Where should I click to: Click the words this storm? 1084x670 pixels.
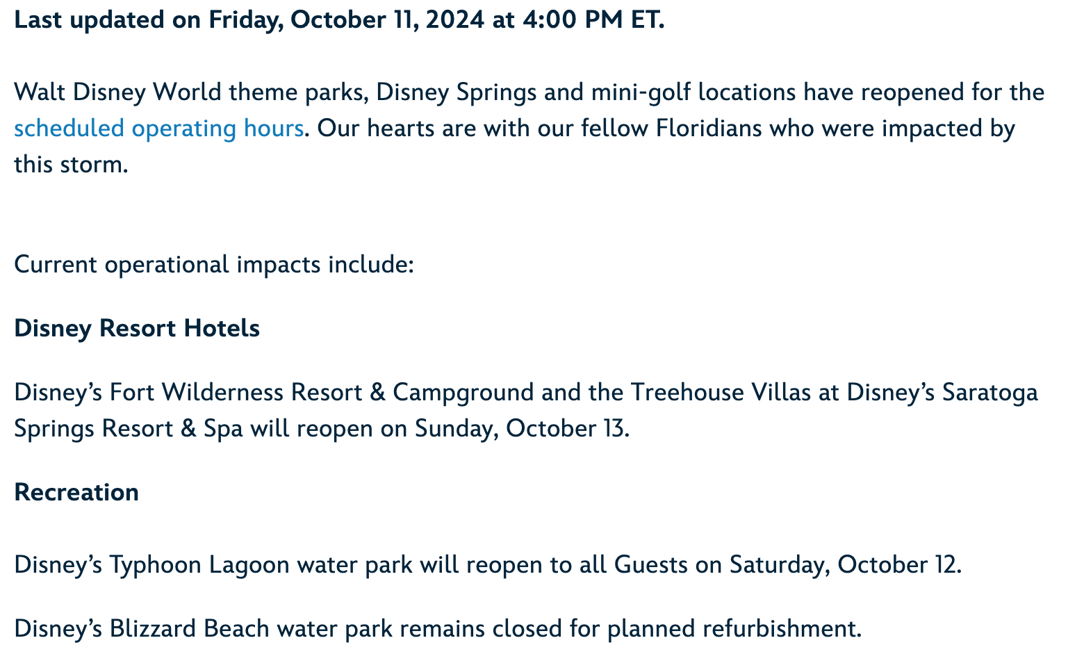click(x=71, y=165)
